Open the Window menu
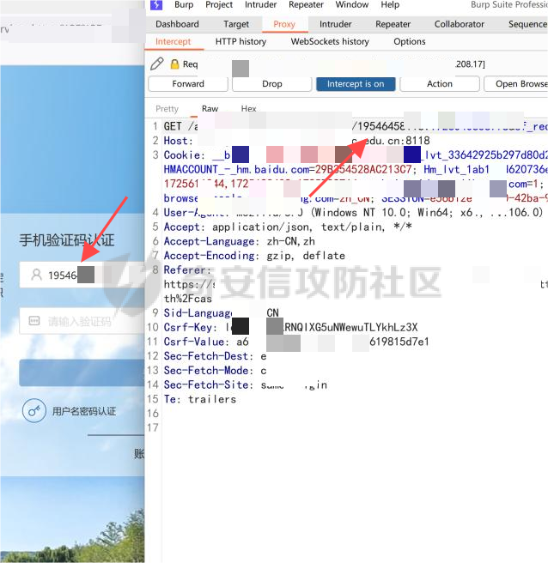The width and height of the screenshot is (548, 563). 352,4
